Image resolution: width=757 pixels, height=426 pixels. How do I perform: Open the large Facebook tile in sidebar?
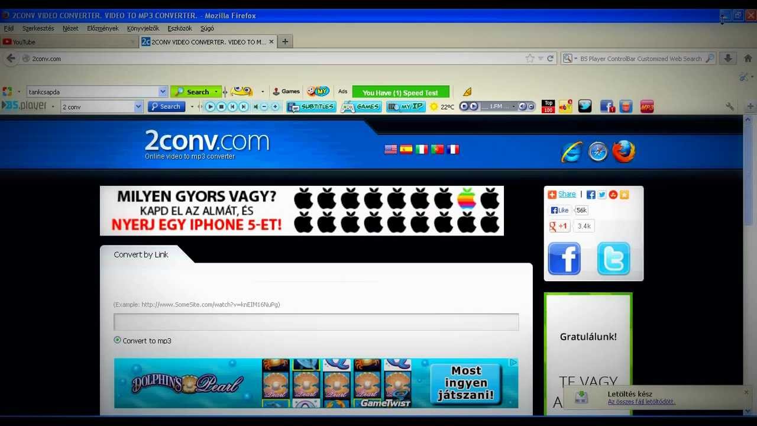[564, 258]
